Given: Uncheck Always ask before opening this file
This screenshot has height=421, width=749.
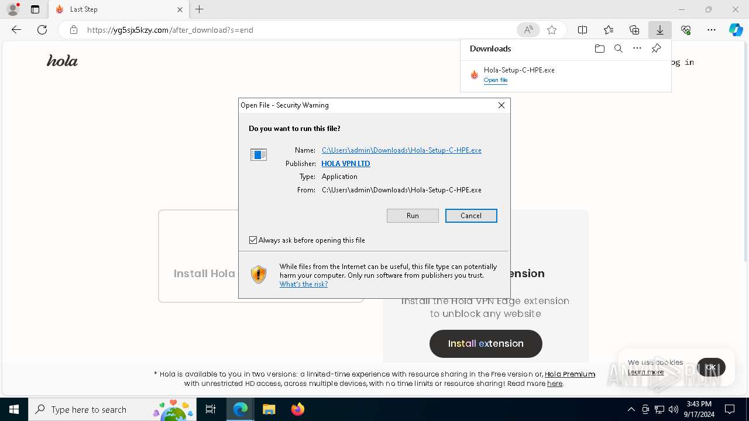Looking at the screenshot, I should pos(253,240).
